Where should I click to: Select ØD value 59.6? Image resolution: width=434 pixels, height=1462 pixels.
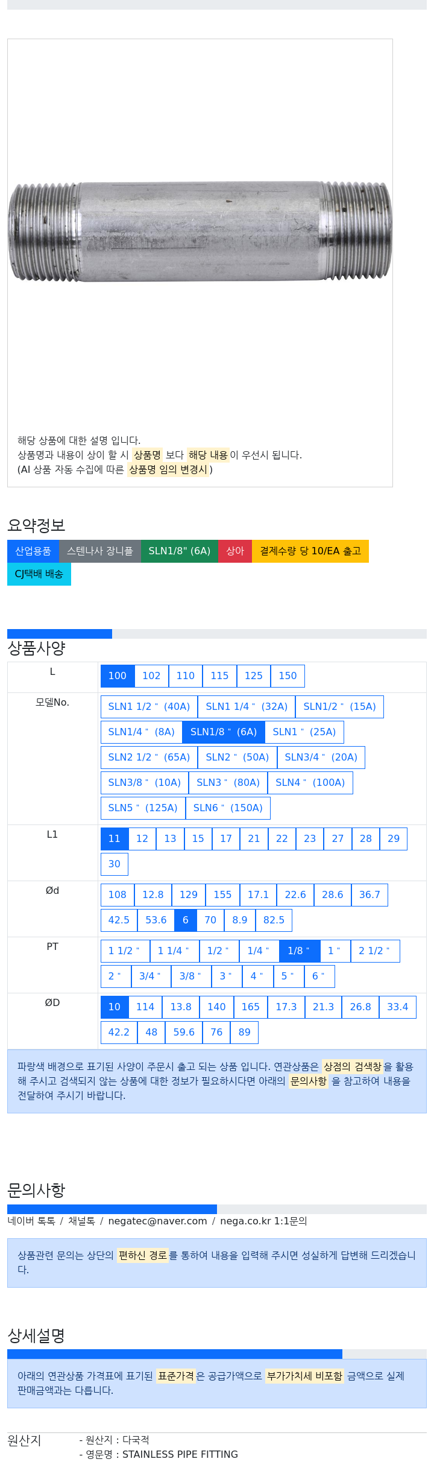point(184,1032)
